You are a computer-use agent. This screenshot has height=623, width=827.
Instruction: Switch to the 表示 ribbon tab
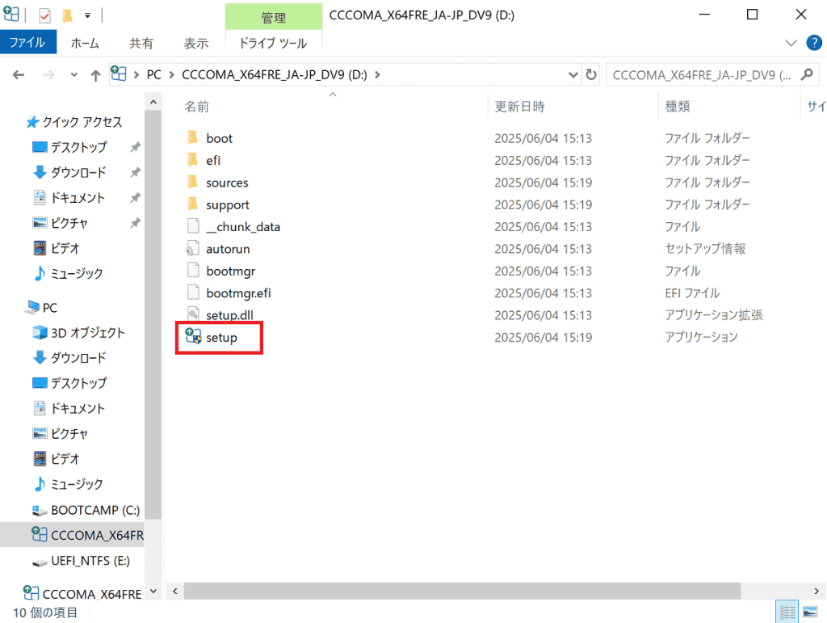pyautogui.click(x=195, y=44)
